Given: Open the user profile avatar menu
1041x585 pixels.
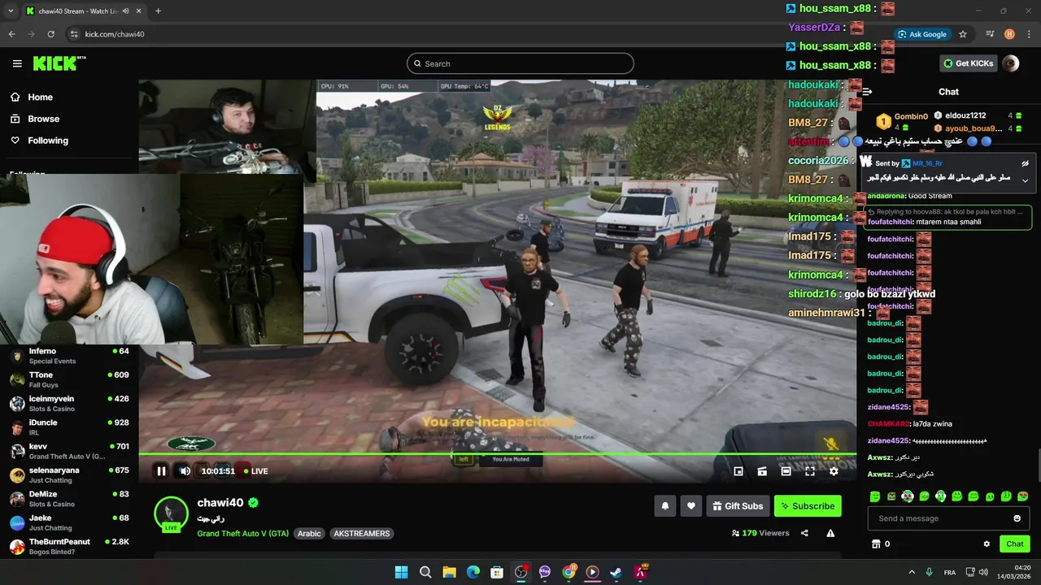Looking at the screenshot, I should point(1011,63).
